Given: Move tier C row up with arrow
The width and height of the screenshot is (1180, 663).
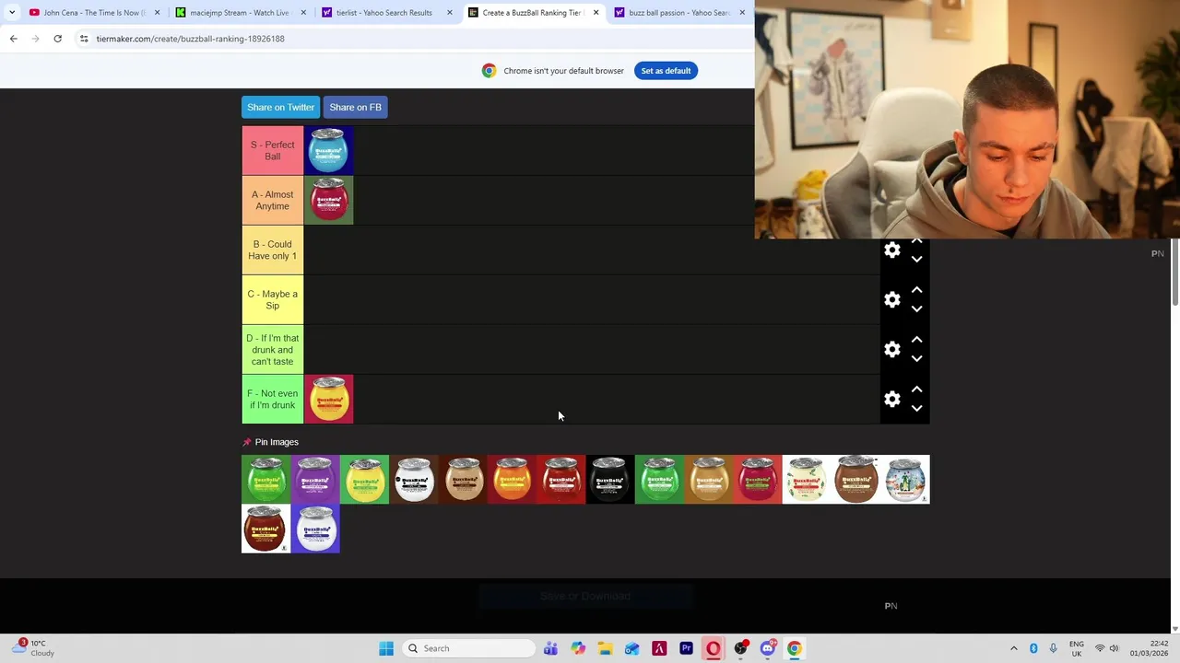Looking at the screenshot, I should (x=916, y=290).
